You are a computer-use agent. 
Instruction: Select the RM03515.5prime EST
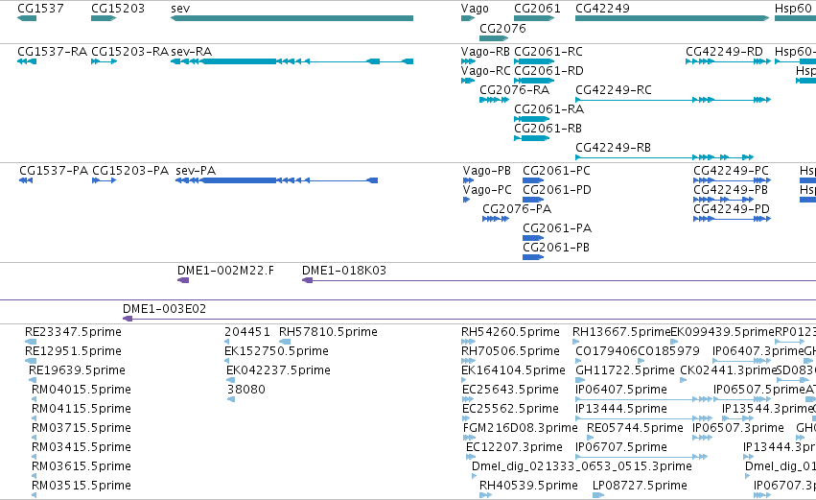point(34,496)
